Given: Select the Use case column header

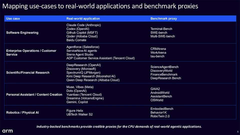Looking at the screenshot, I should point(13,18).
